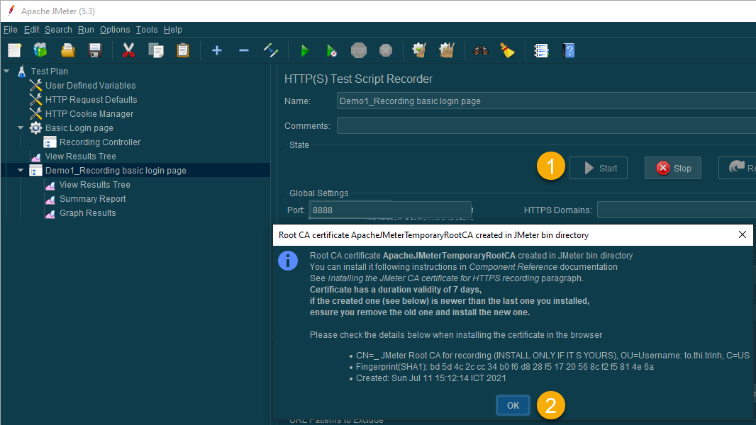Click the Recording Controller node icon
This screenshot has height=425, width=756.
click(x=50, y=142)
